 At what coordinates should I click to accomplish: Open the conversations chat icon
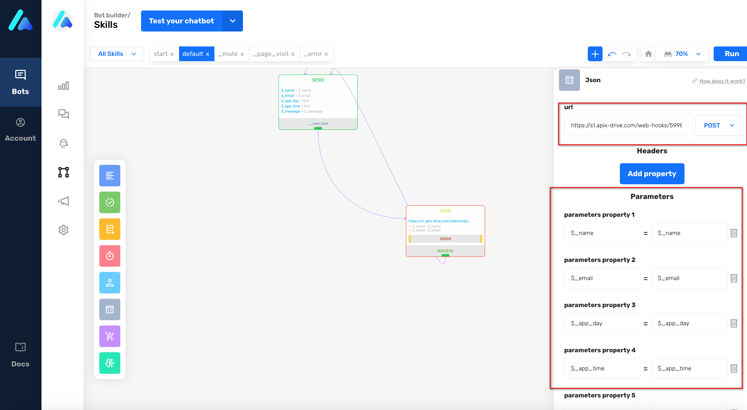pos(64,114)
